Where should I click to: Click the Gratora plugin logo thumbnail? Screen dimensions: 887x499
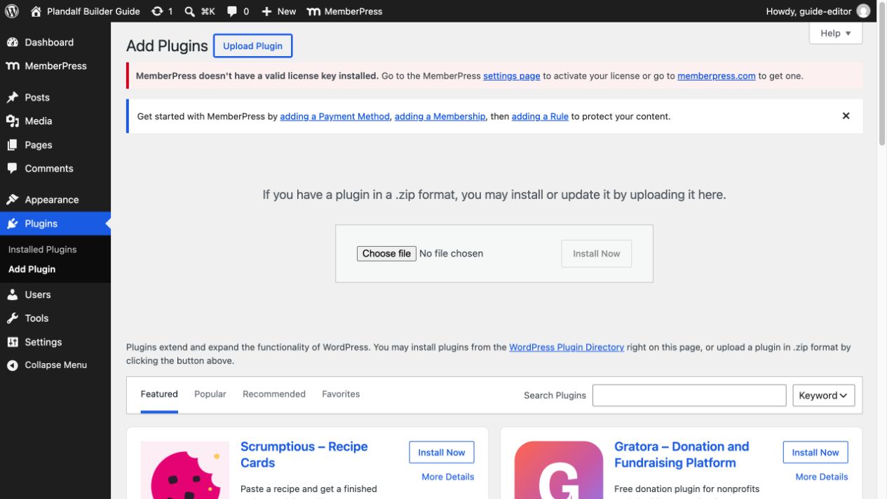click(x=559, y=470)
